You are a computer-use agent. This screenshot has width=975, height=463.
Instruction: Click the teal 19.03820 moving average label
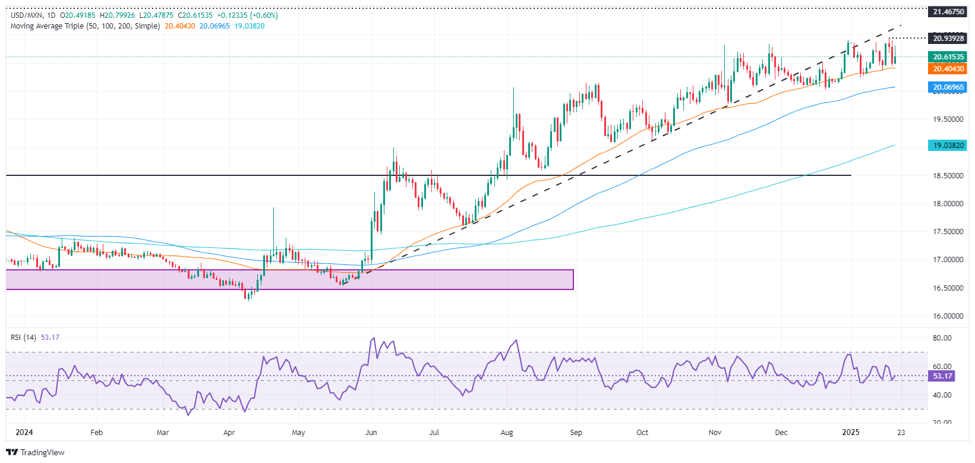coord(948,145)
